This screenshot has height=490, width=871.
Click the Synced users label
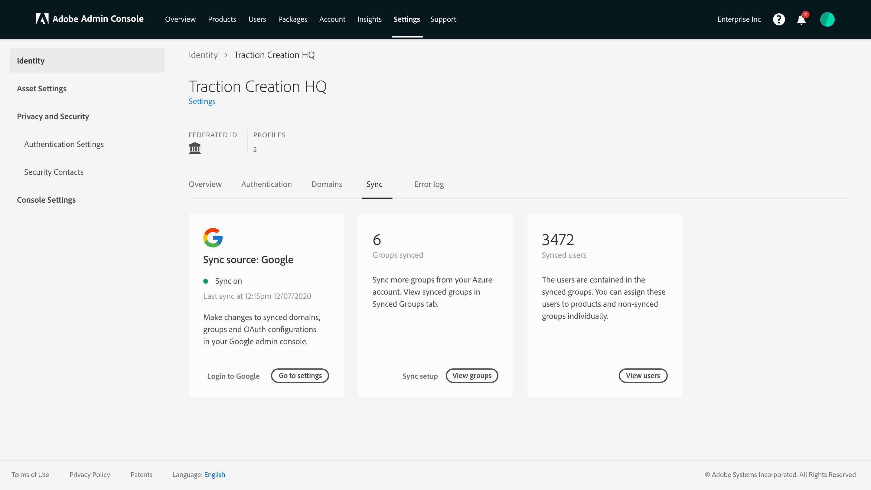pyautogui.click(x=564, y=255)
